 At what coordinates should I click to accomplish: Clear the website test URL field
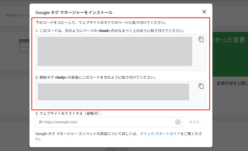point(178,122)
